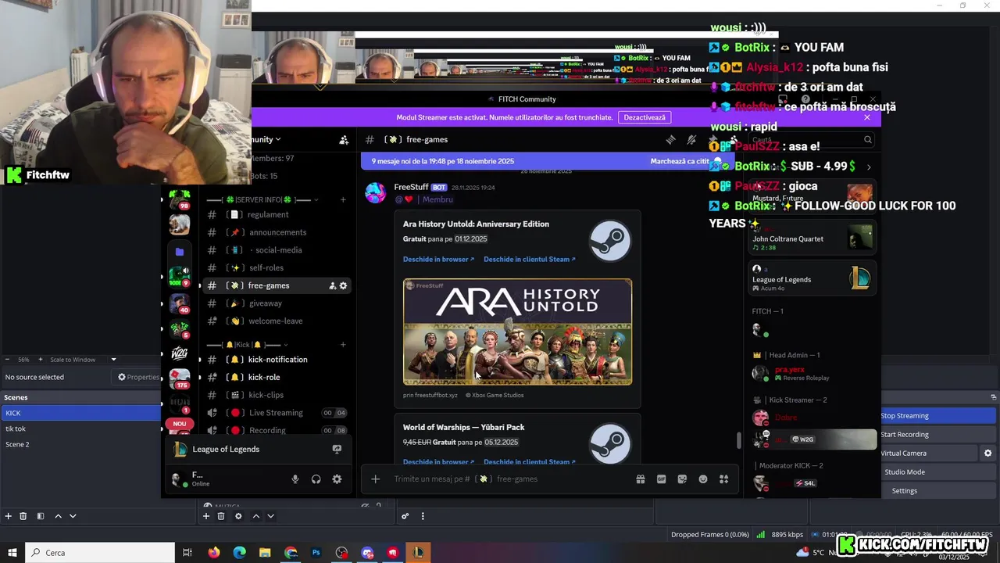This screenshot has width=1000, height=563.
Task: Select the tik tok scene in OBS
Action: [x=80, y=429]
